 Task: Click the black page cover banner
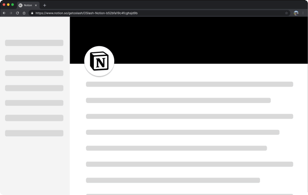[189, 40]
